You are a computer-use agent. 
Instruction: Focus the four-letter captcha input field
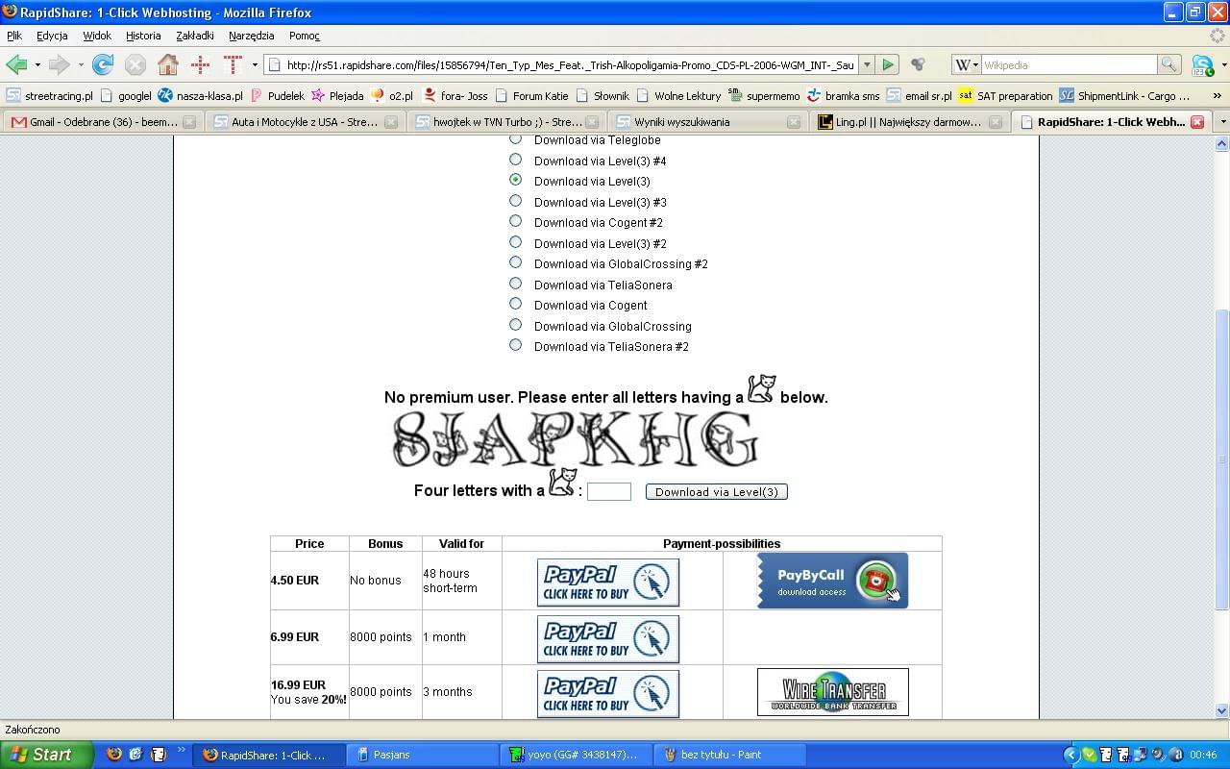609,491
